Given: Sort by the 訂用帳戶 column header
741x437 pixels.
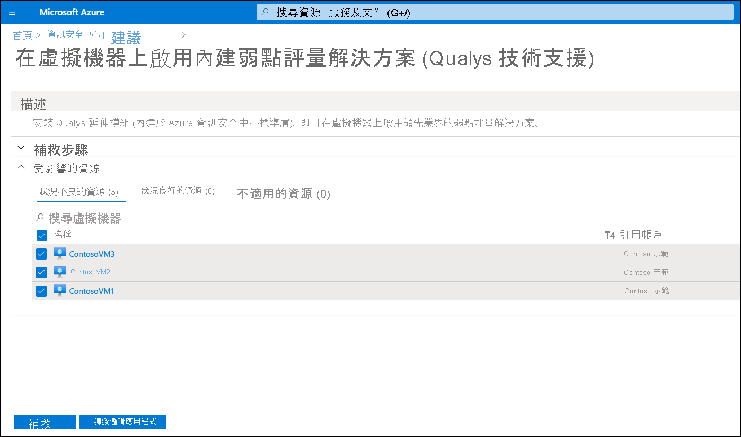Looking at the screenshot, I should point(641,235).
